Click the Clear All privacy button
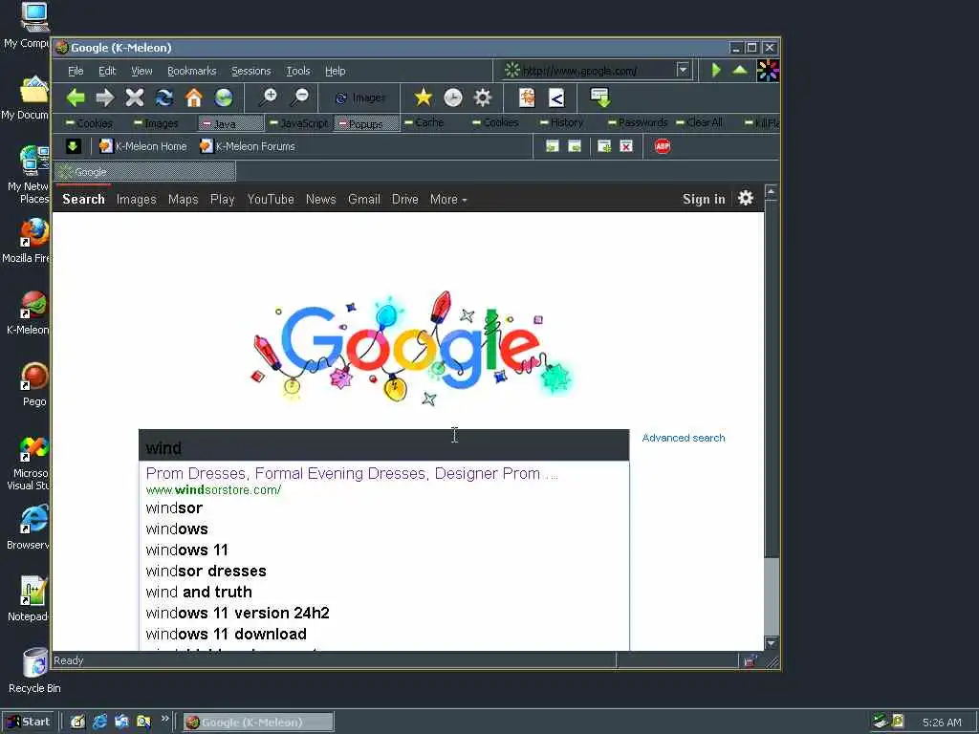The image size is (979, 734). click(699, 122)
